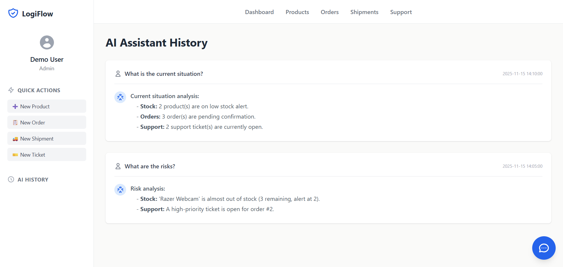The width and height of the screenshot is (563, 267).
Task: Open the AI HISTORY sidebar link
Action: pos(33,179)
